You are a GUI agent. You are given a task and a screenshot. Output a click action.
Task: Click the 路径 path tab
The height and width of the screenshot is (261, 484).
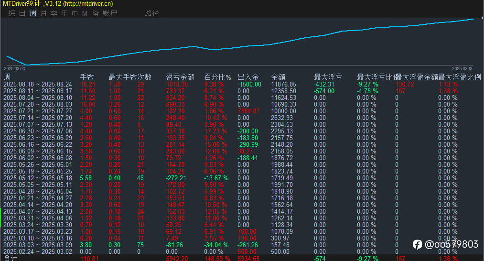152,13
